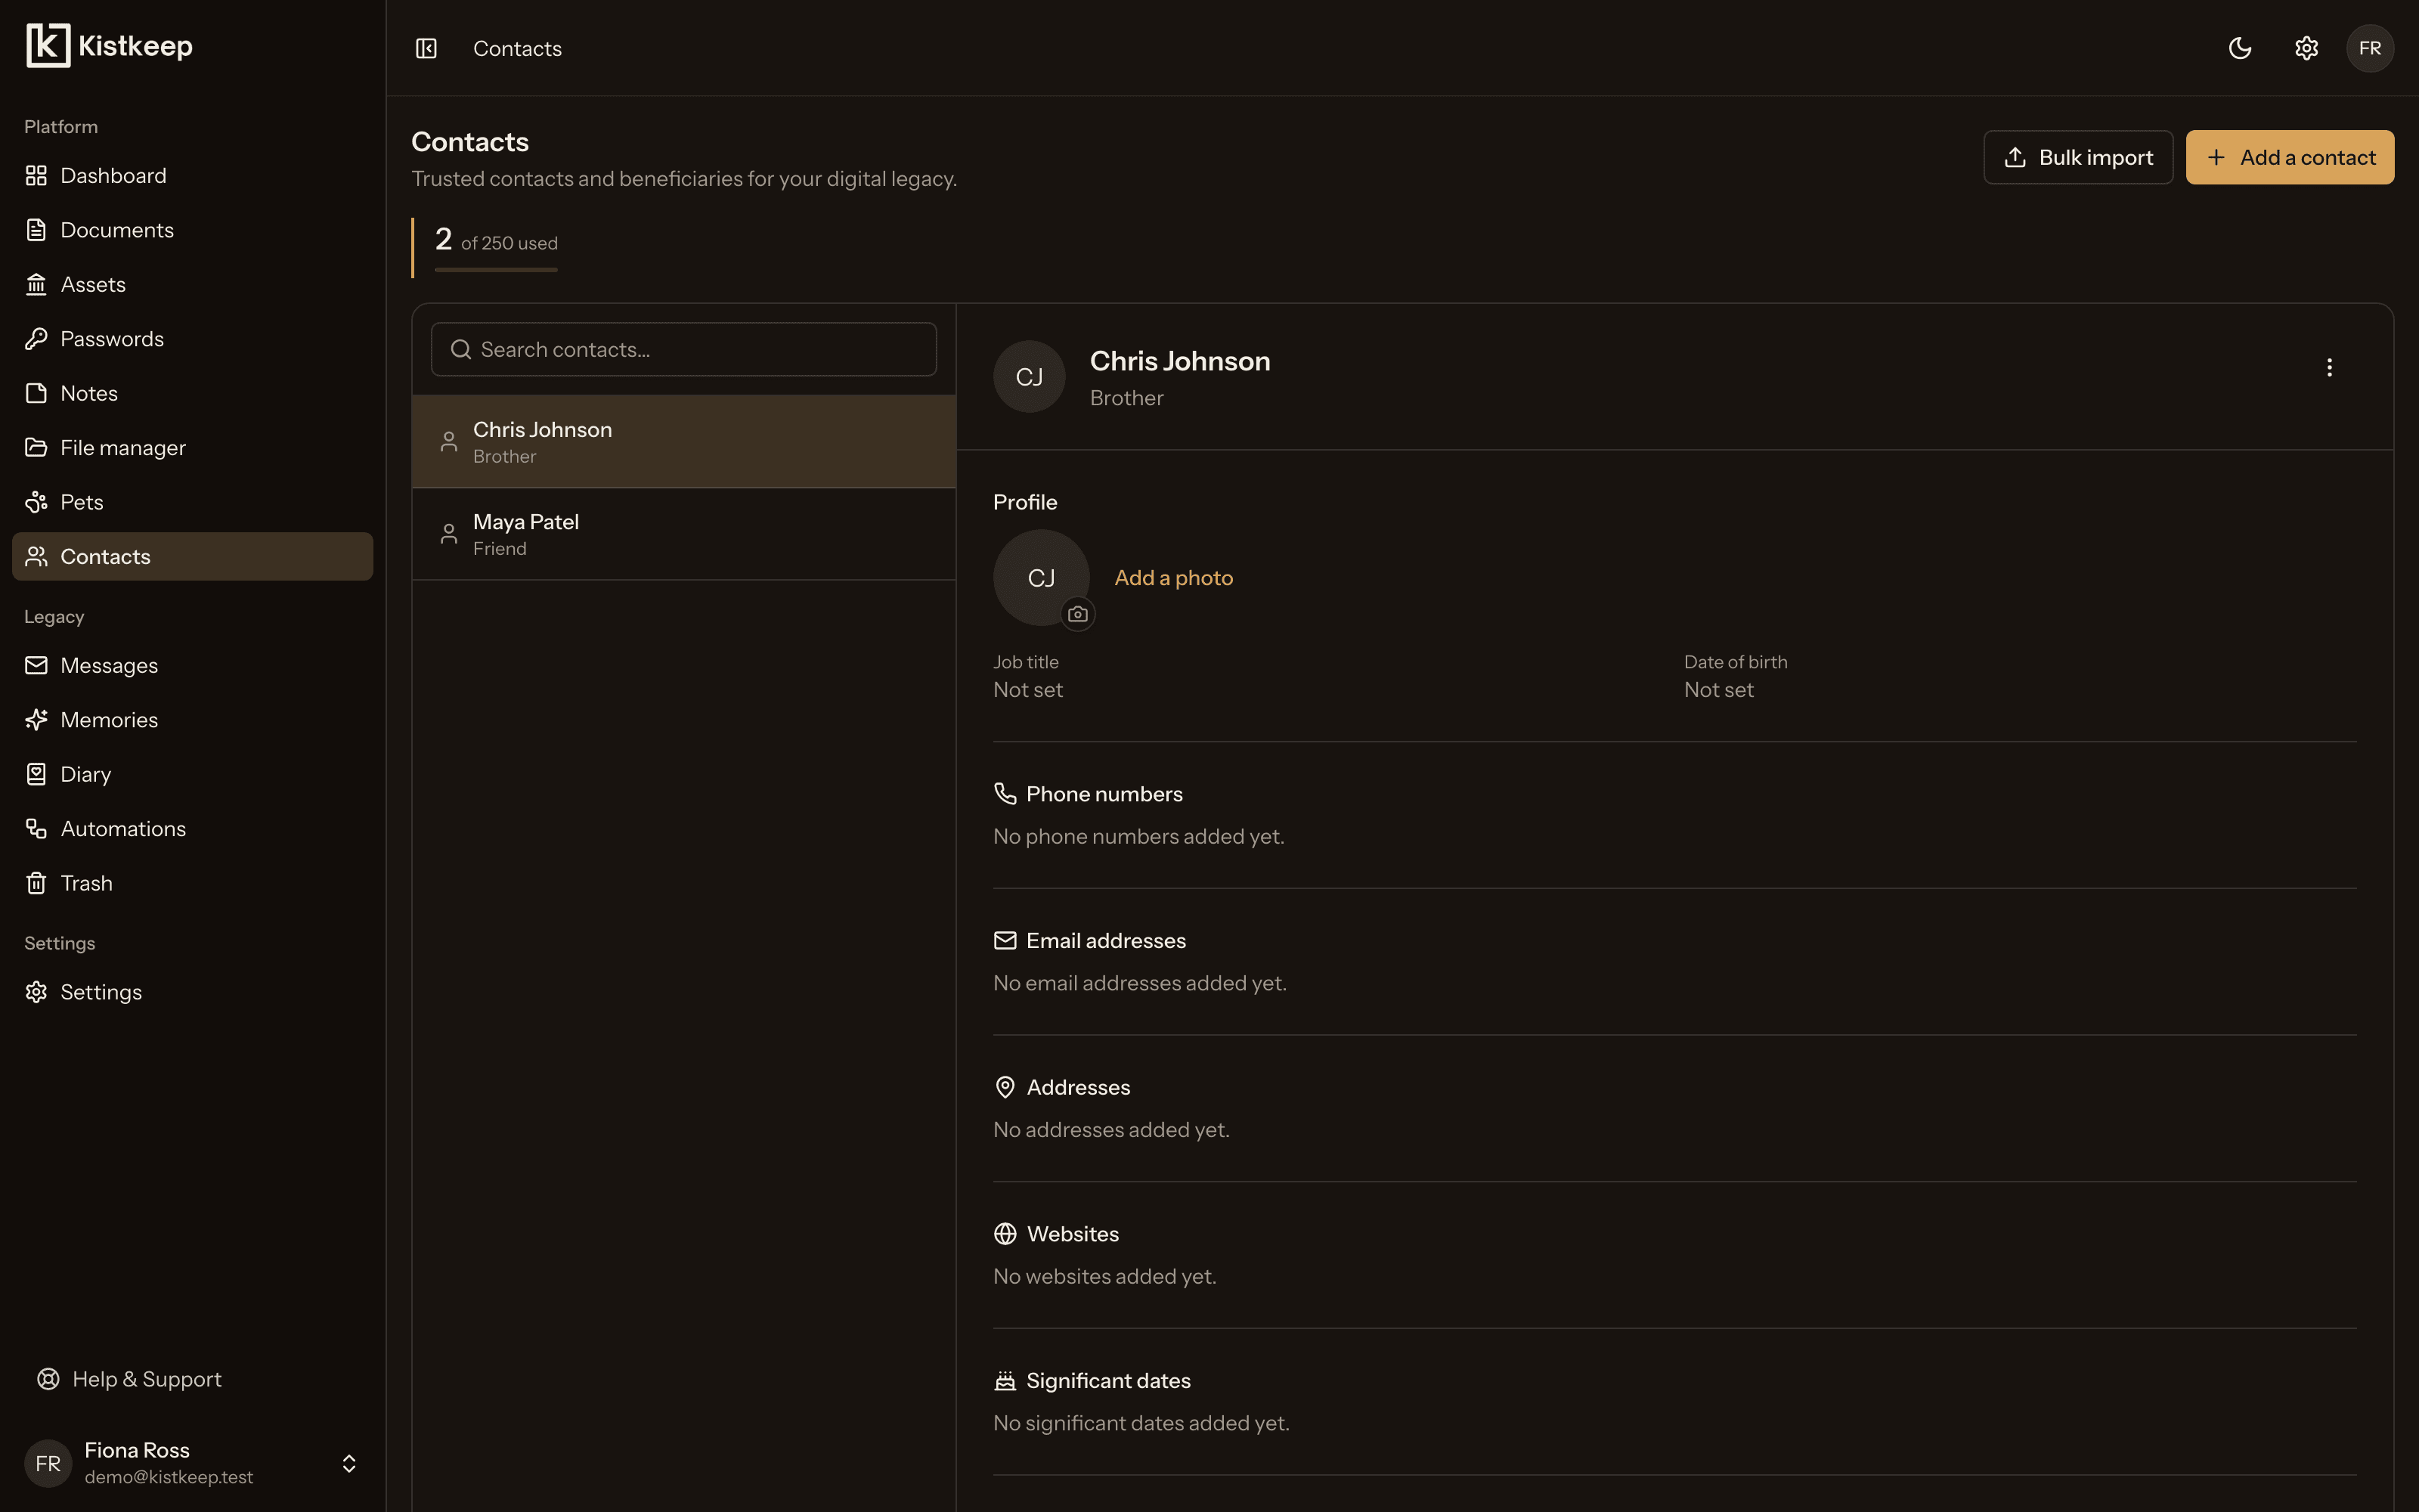Click the Automations workflow icon
The height and width of the screenshot is (1512, 2419).
36,829
